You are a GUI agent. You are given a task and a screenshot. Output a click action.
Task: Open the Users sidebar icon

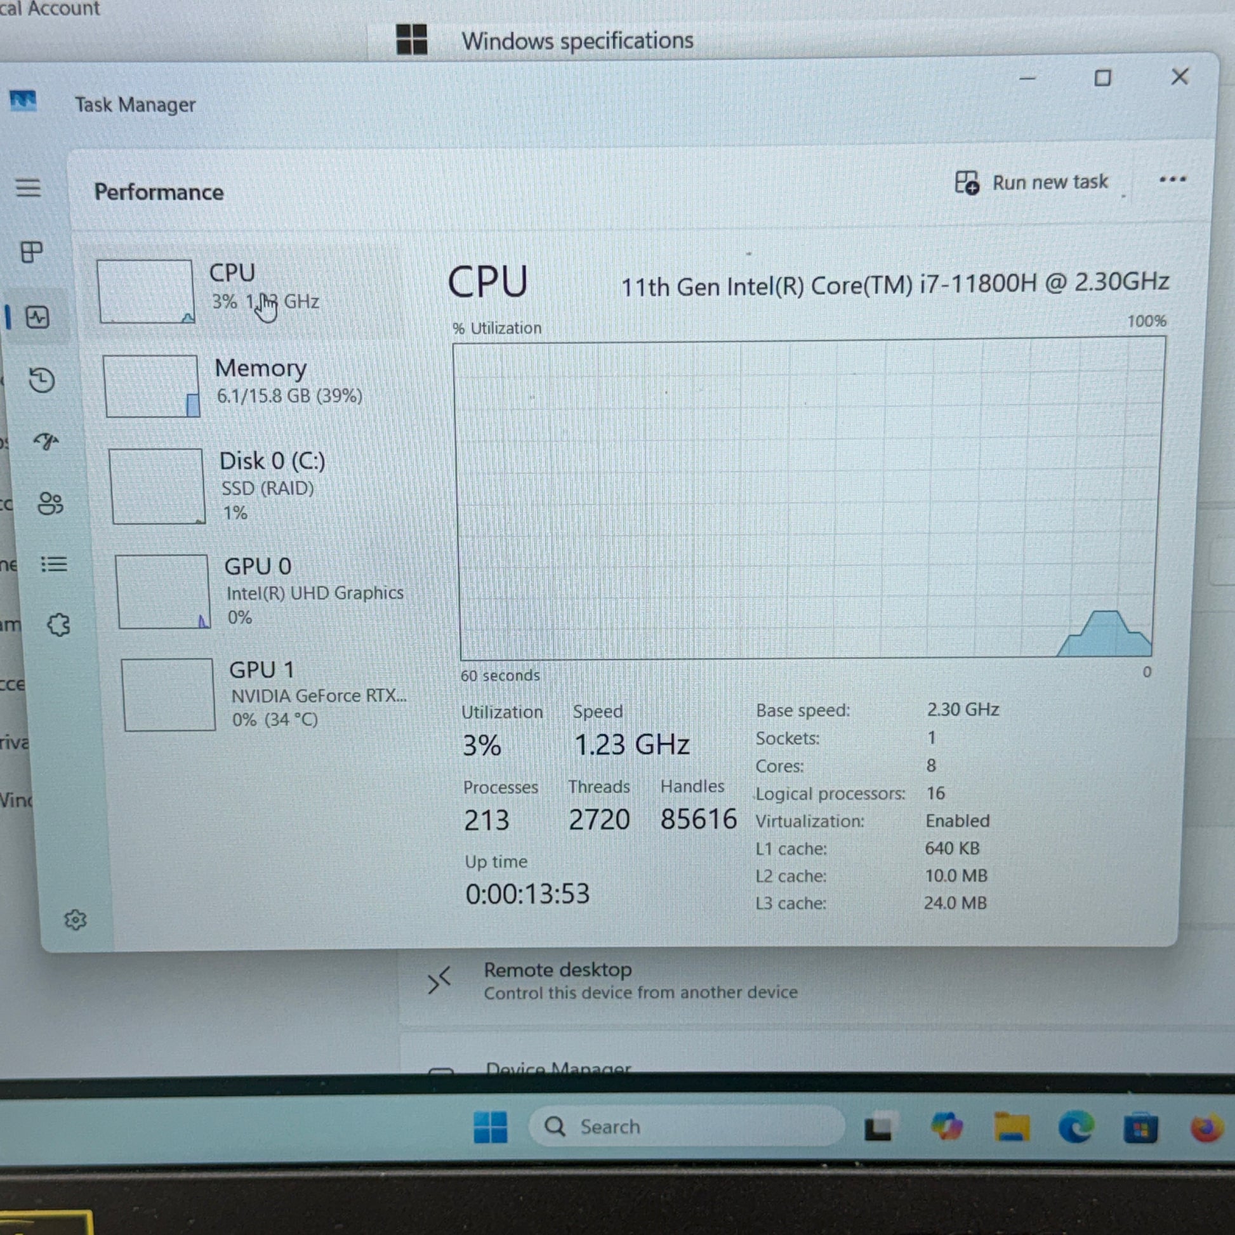pos(50,504)
